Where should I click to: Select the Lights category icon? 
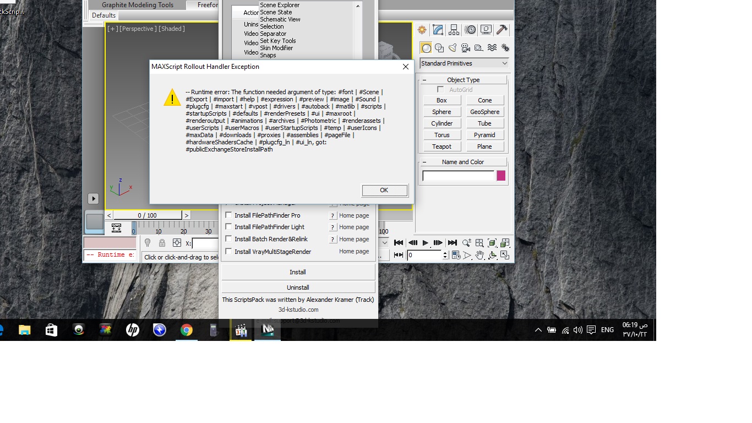[x=453, y=48]
